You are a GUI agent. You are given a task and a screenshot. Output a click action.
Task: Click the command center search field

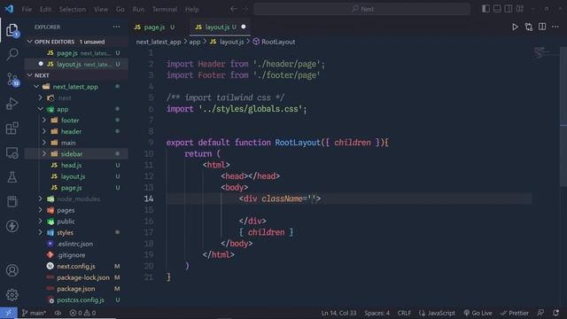tap(361, 9)
